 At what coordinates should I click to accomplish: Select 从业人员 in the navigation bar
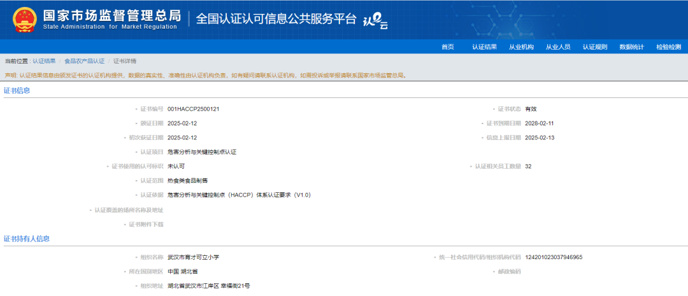[558, 47]
